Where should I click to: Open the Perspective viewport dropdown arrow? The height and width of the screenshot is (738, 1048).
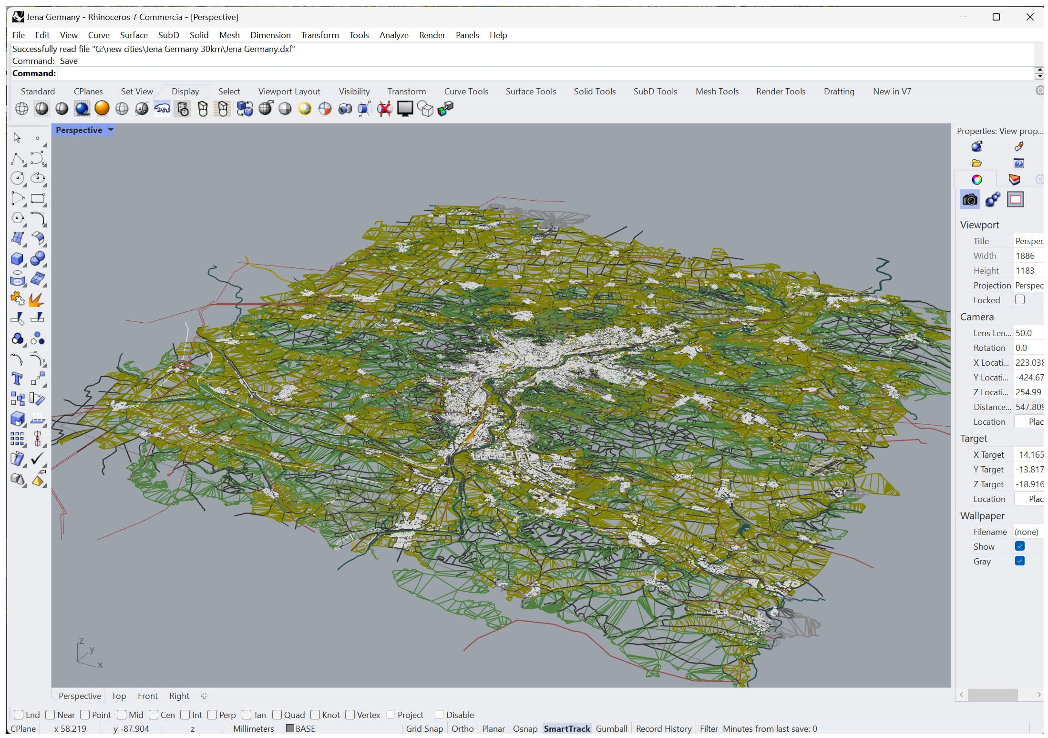tap(111, 130)
